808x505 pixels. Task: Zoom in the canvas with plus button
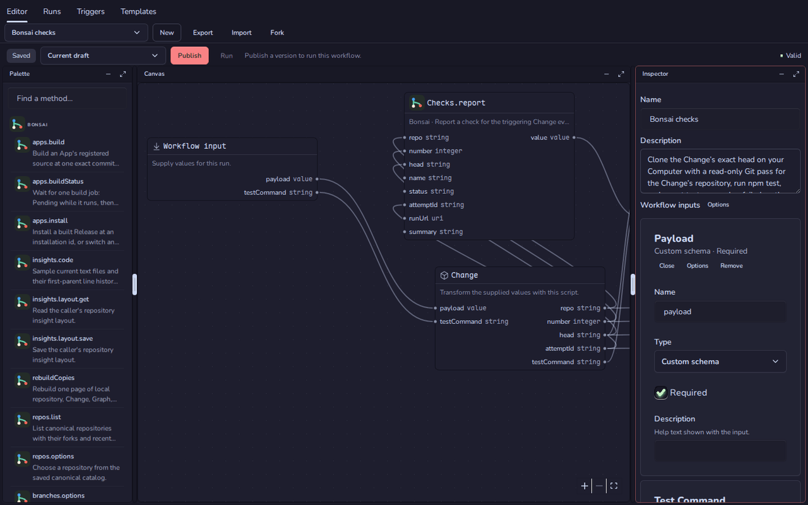point(585,485)
